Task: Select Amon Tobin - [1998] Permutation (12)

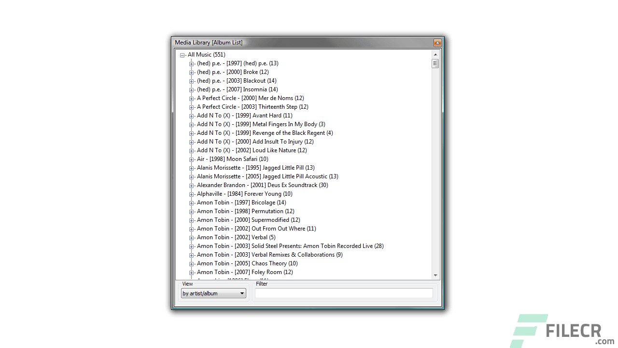Action: [x=245, y=211]
